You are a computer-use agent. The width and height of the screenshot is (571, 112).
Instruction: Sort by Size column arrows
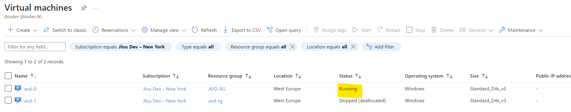point(485,76)
